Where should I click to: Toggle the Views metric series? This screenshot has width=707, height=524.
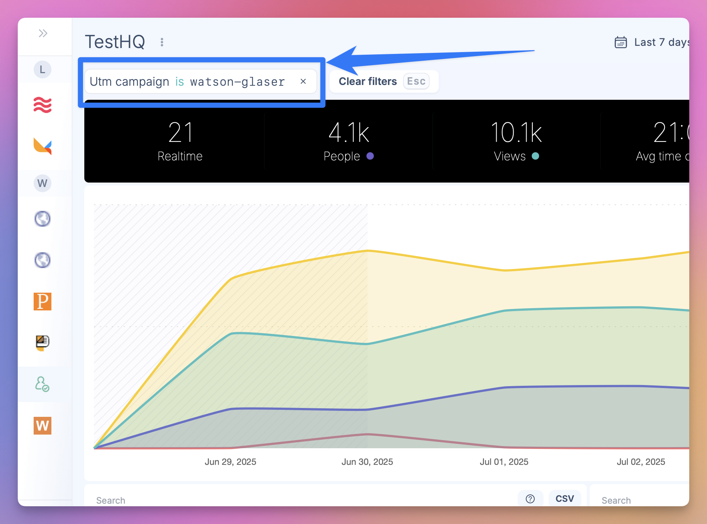point(517,142)
